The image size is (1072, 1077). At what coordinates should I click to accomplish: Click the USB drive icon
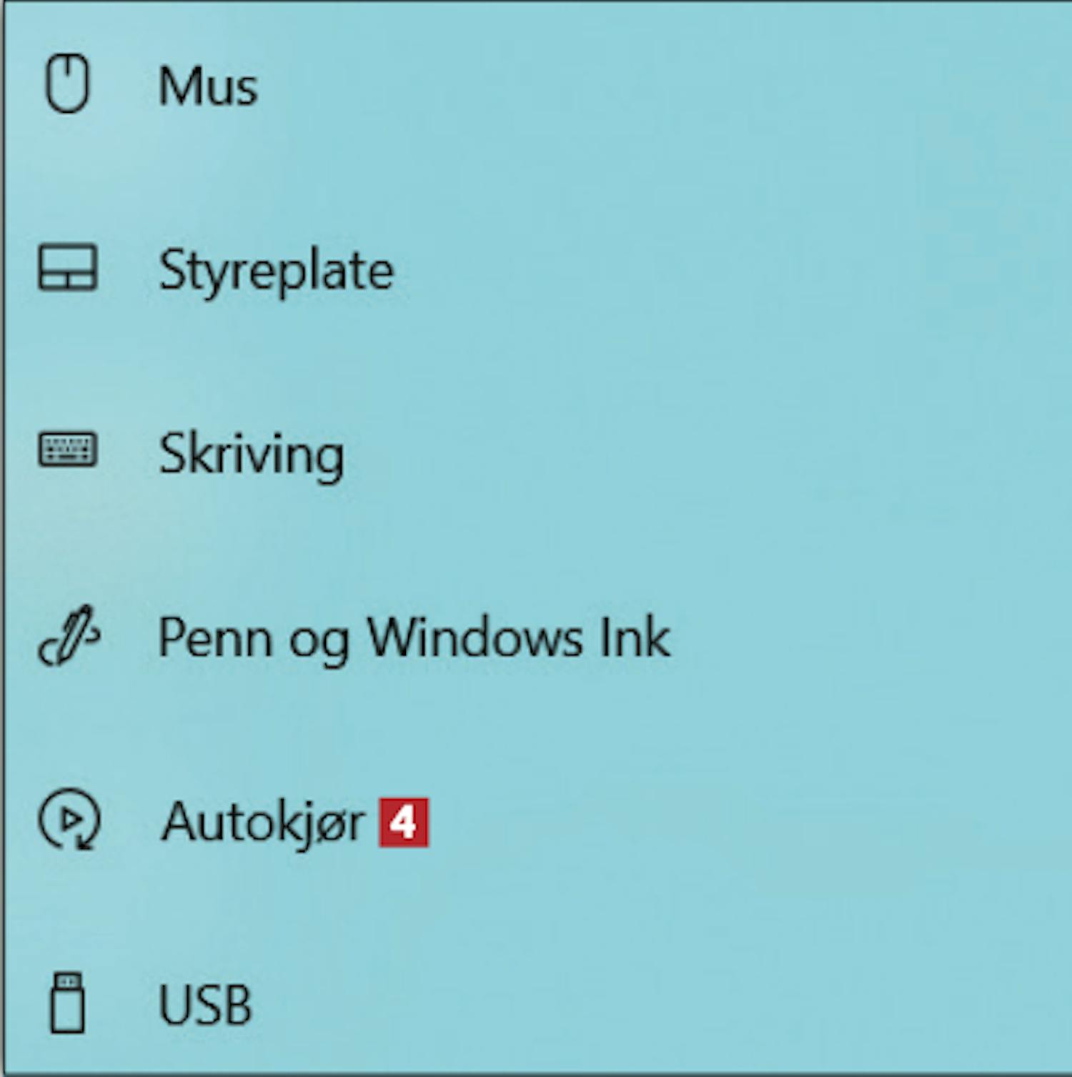click(x=67, y=1003)
